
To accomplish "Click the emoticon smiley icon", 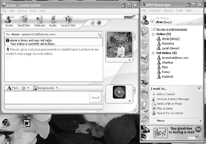I will 23,88.
